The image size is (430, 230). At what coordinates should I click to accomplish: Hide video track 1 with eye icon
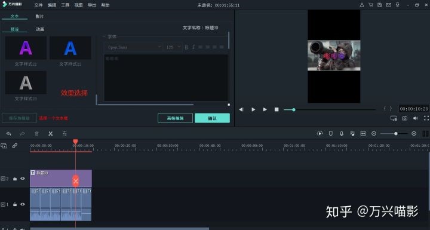tap(23, 204)
